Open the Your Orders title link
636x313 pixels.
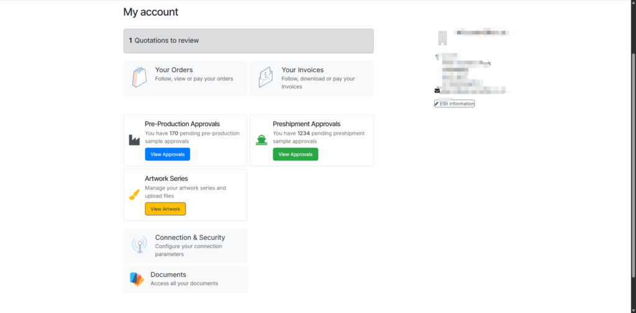pos(174,70)
